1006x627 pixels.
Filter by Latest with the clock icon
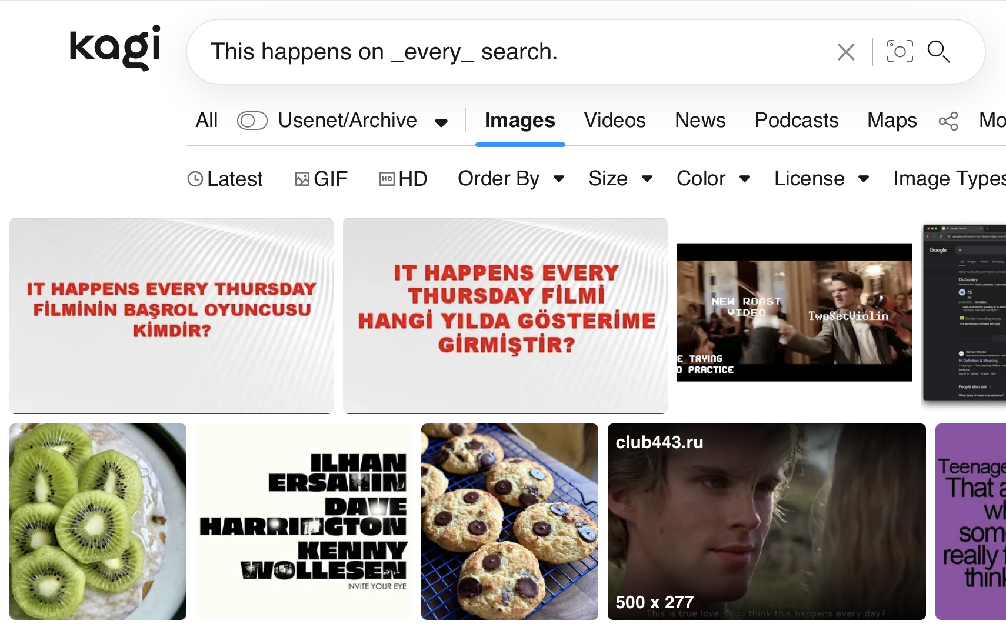[225, 179]
